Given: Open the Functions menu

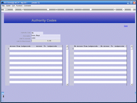Looking at the screenshot, I should [x=19, y=6].
